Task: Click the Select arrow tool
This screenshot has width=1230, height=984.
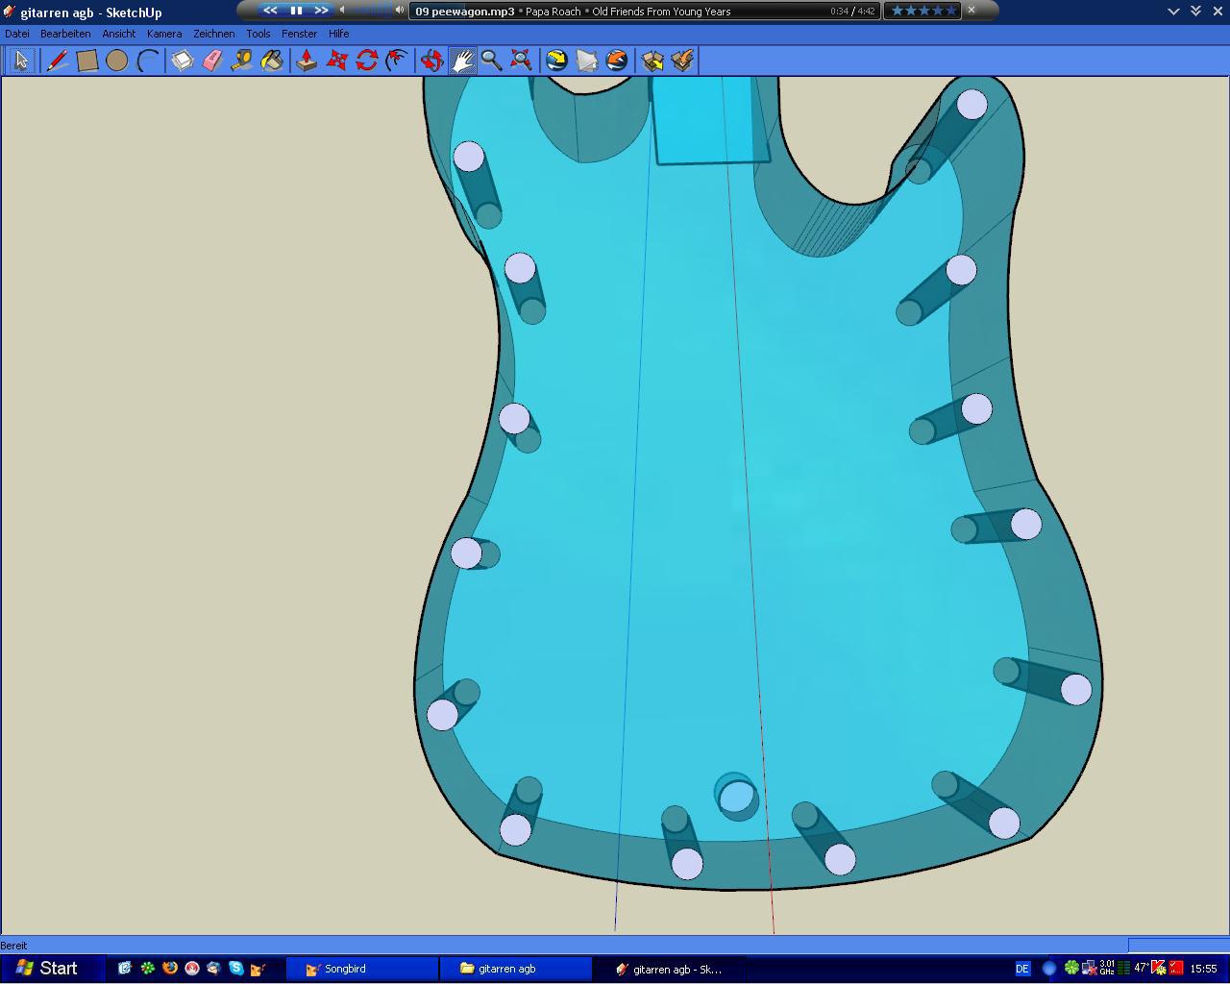Action: coord(21,61)
